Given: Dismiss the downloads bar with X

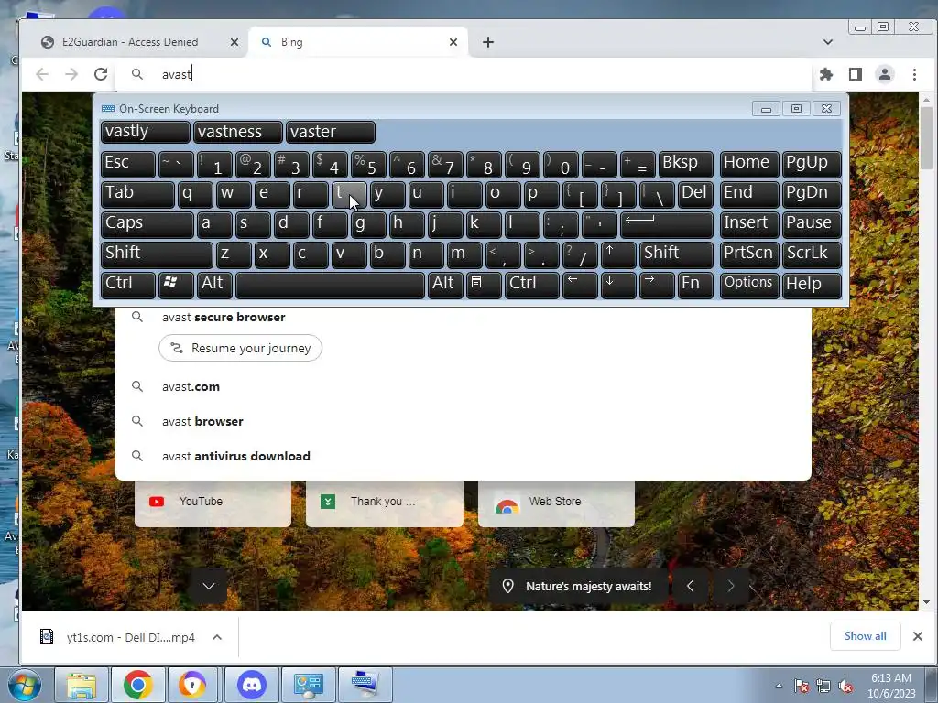Looking at the screenshot, I should point(918,636).
